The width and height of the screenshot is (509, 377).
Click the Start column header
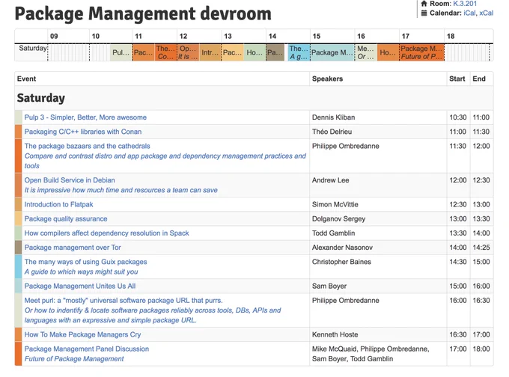457,79
